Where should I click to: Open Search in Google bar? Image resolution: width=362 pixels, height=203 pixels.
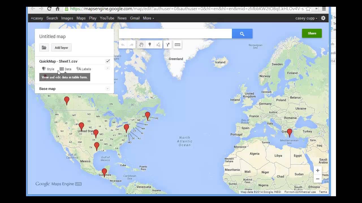(x=52, y=18)
